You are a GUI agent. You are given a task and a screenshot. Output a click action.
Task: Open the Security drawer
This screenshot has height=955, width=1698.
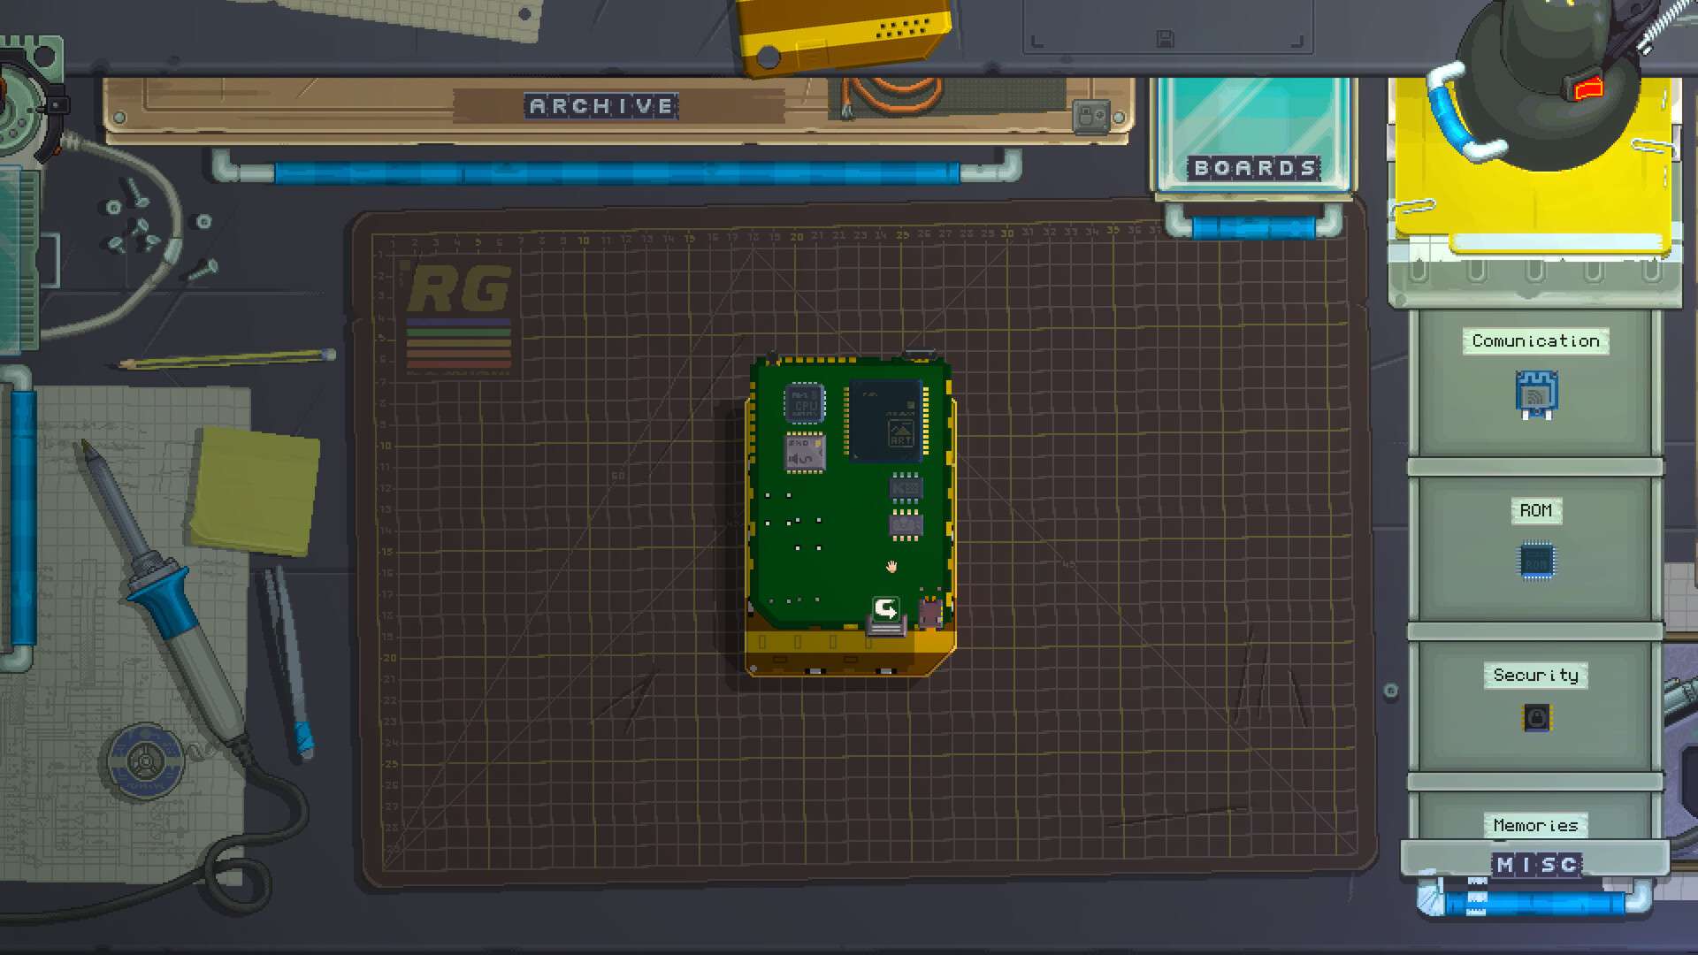pyautogui.click(x=1536, y=676)
